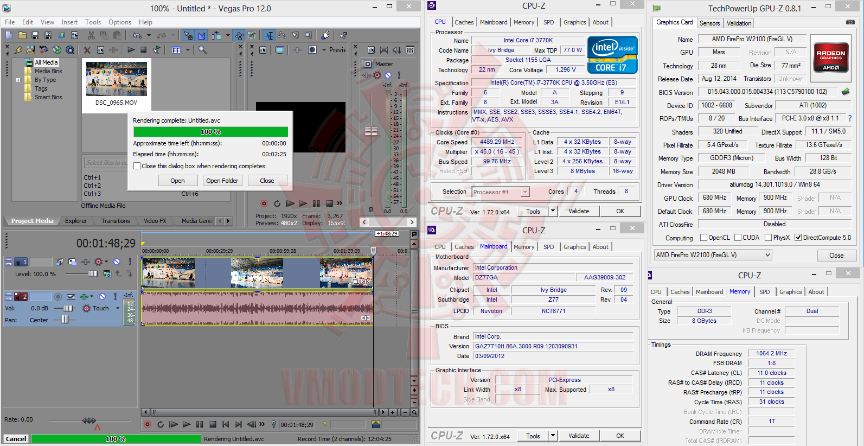Click the timeline Record button

(148, 424)
